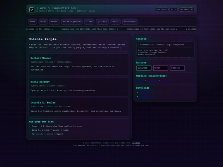Open the credits link in footer
Viewport: 223px width, 167px height.
[136, 143]
